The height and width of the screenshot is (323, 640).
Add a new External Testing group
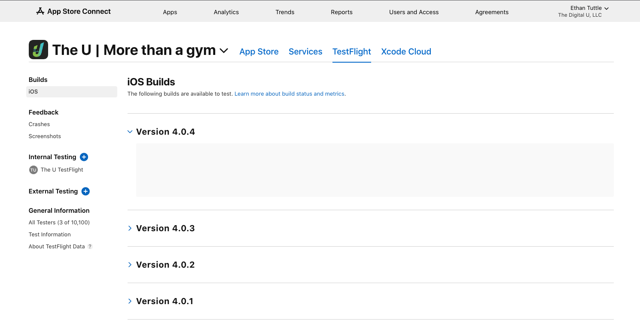pyautogui.click(x=85, y=191)
